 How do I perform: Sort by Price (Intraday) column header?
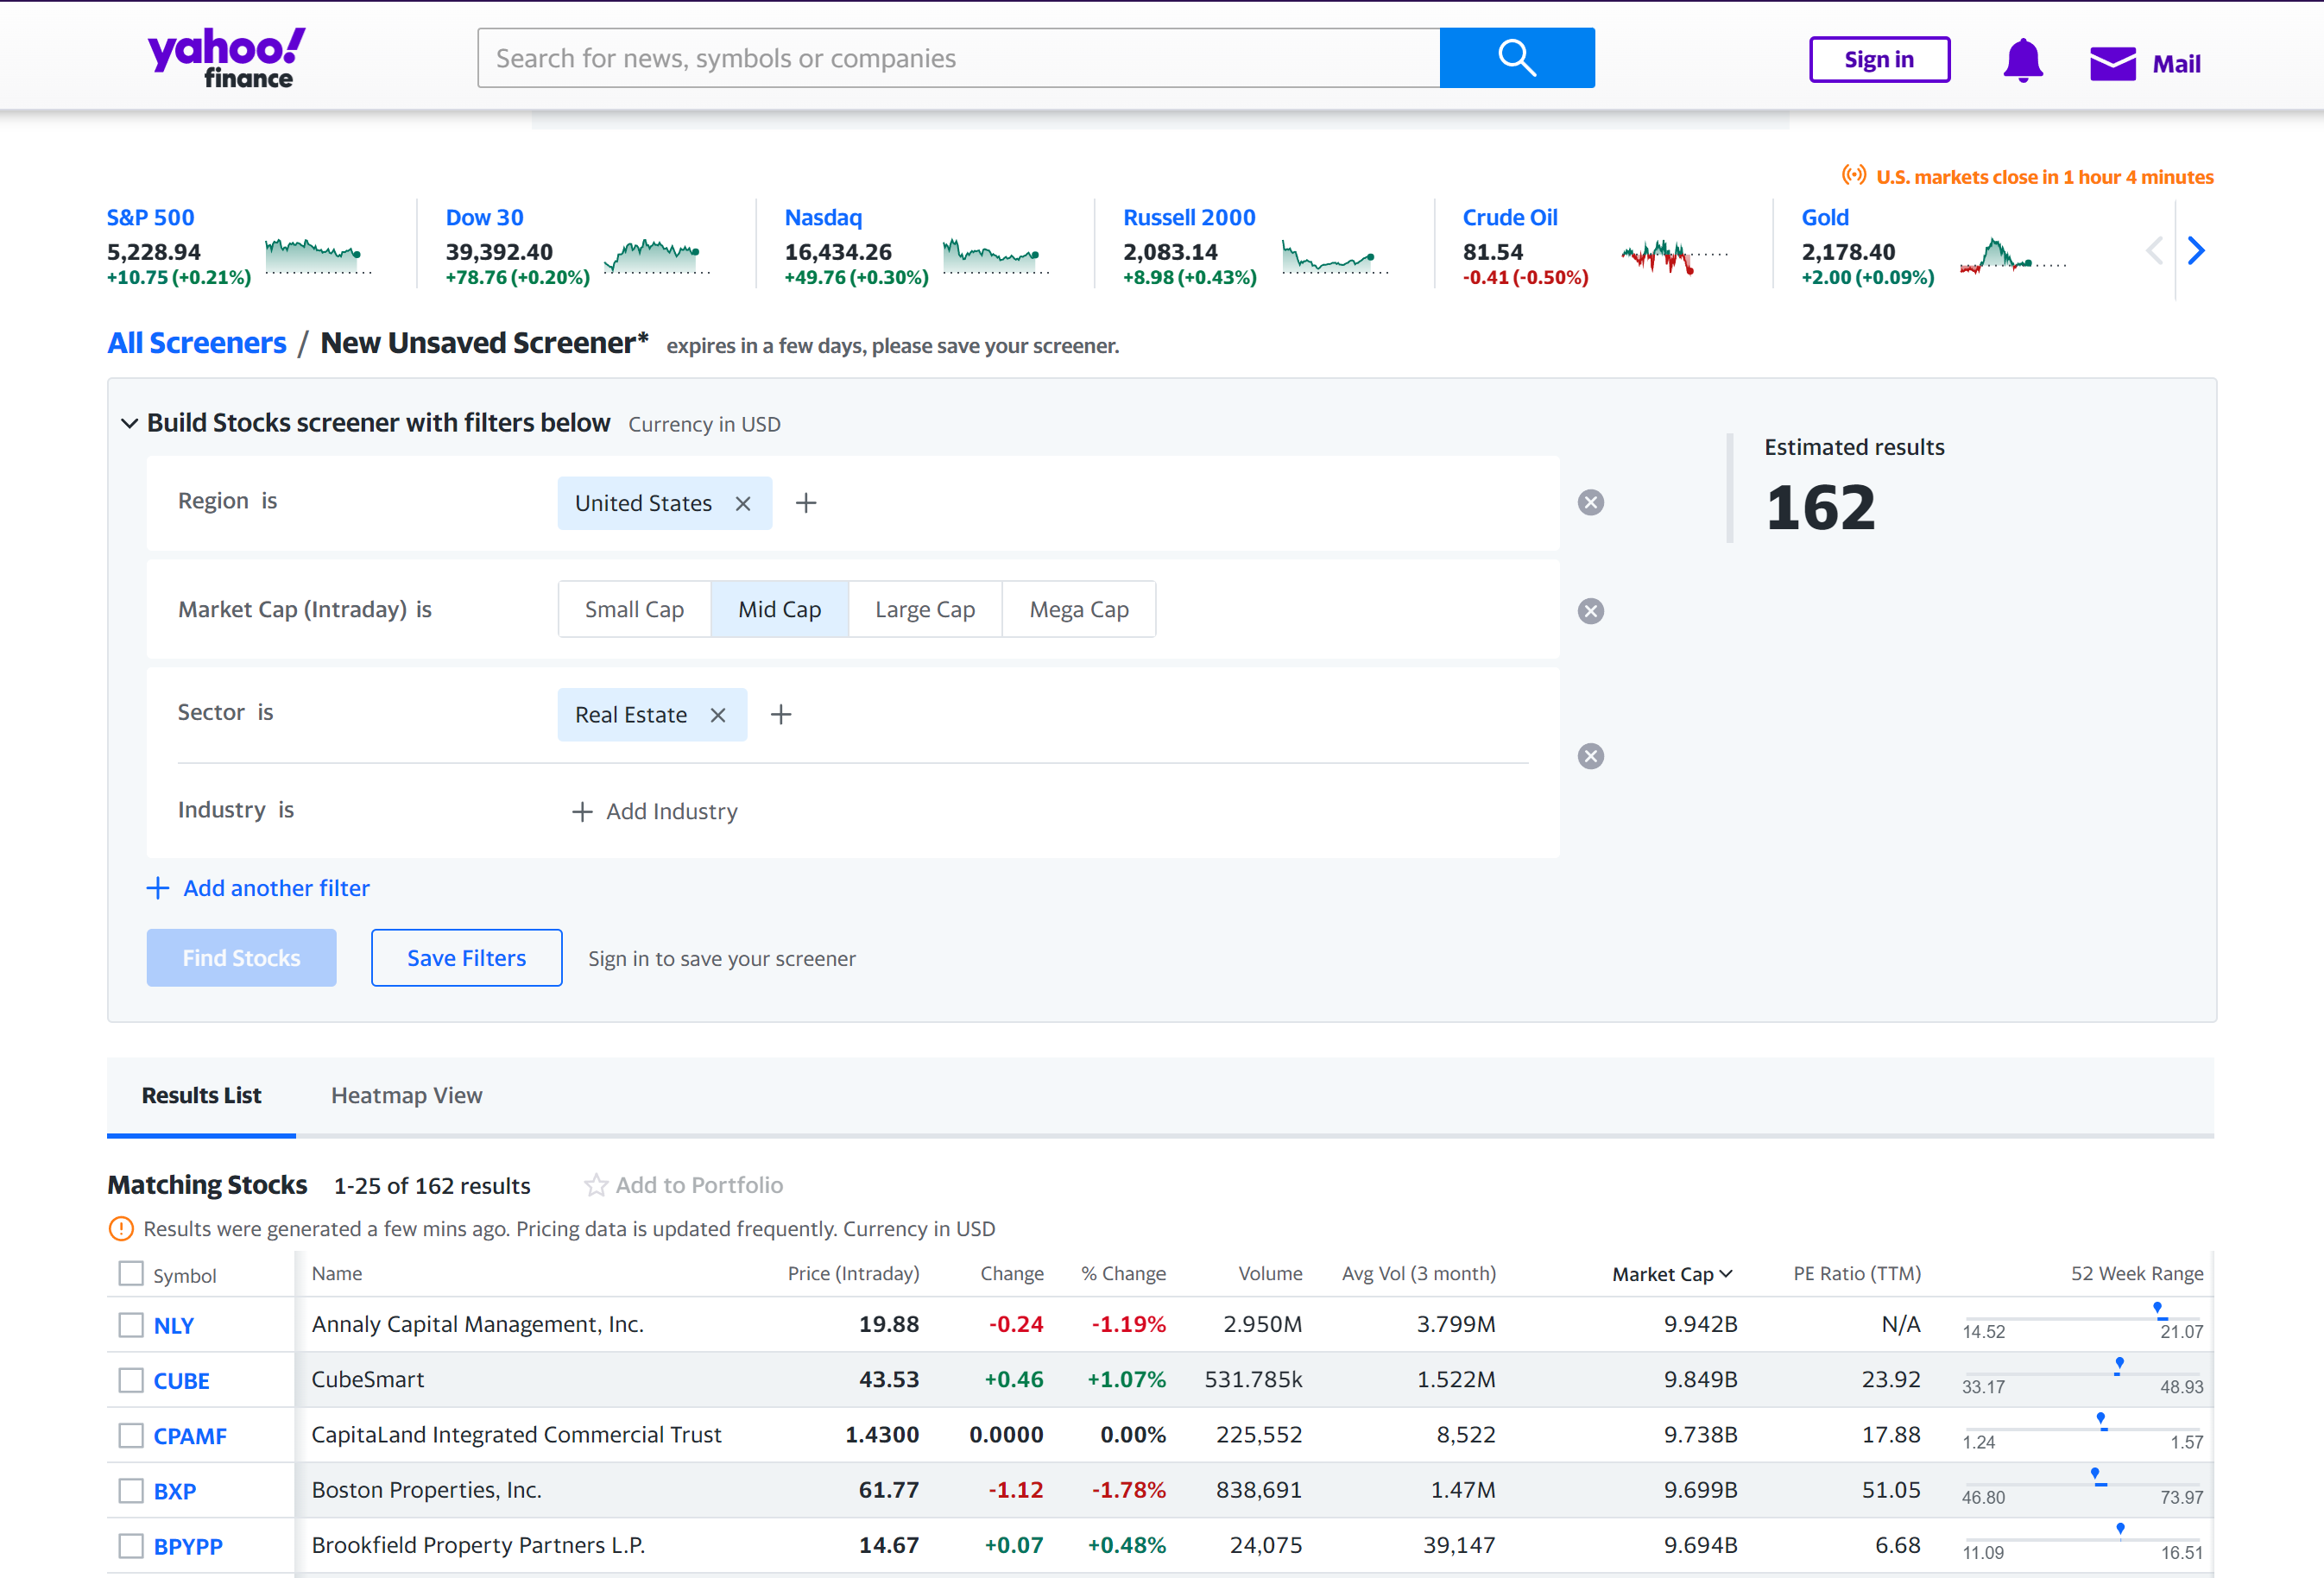coord(853,1273)
